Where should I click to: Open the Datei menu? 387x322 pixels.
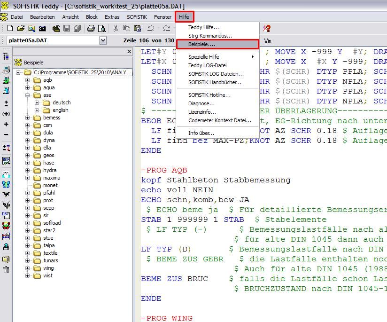[x=17, y=17]
